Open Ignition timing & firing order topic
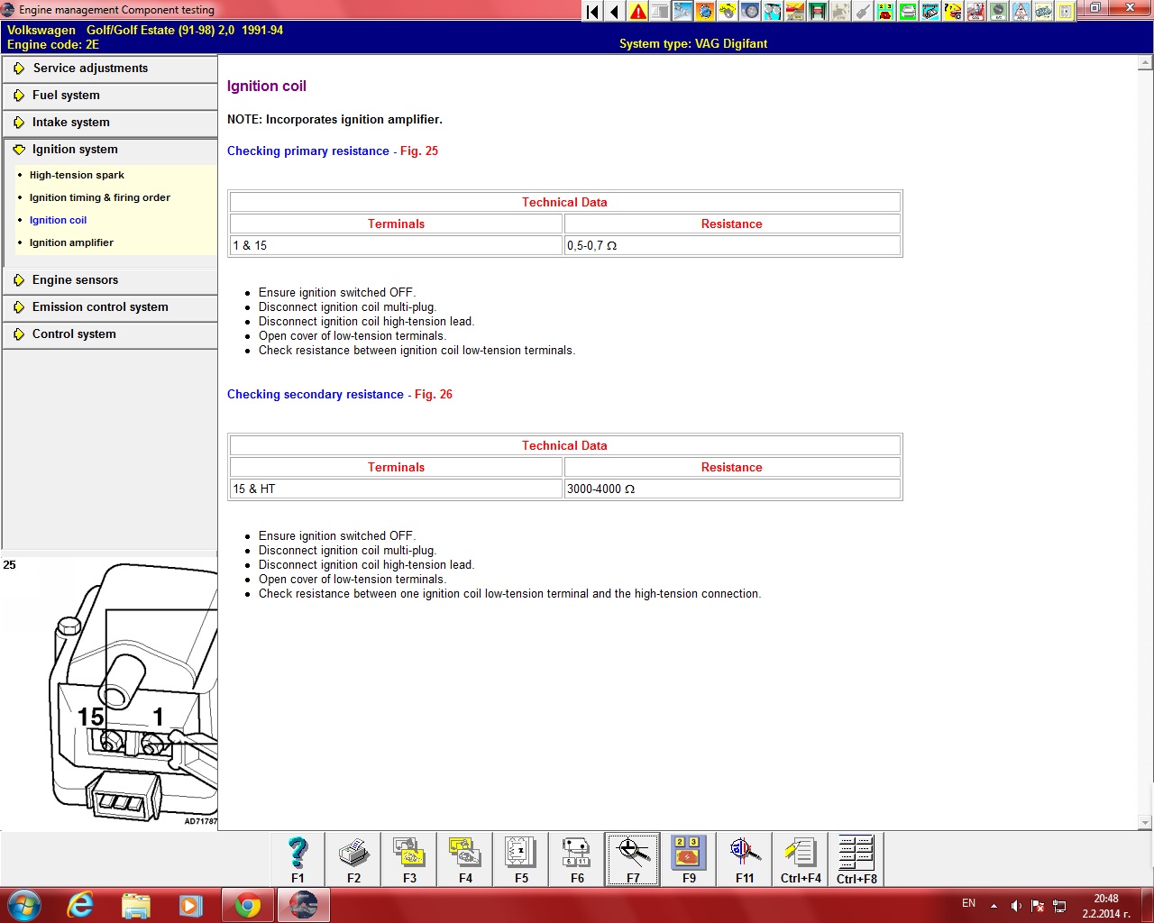Viewport: 1154px width, 923px height. coord(99,197)
